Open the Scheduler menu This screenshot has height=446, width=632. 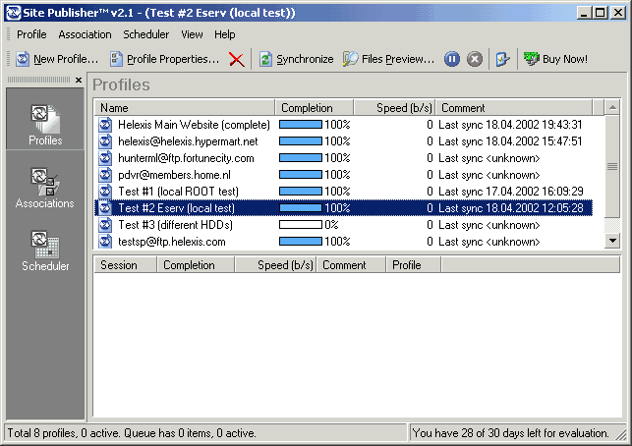[x=145, y=34]
